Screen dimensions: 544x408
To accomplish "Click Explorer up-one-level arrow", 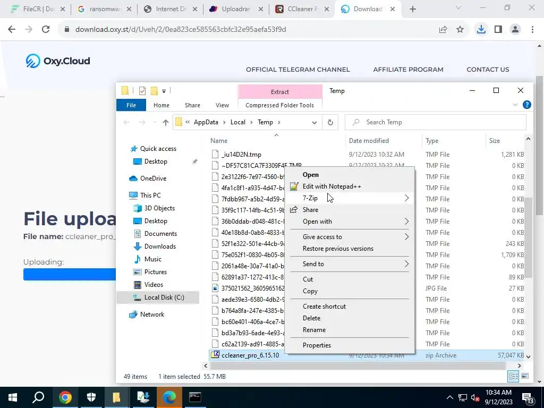I will pos(166,123).
